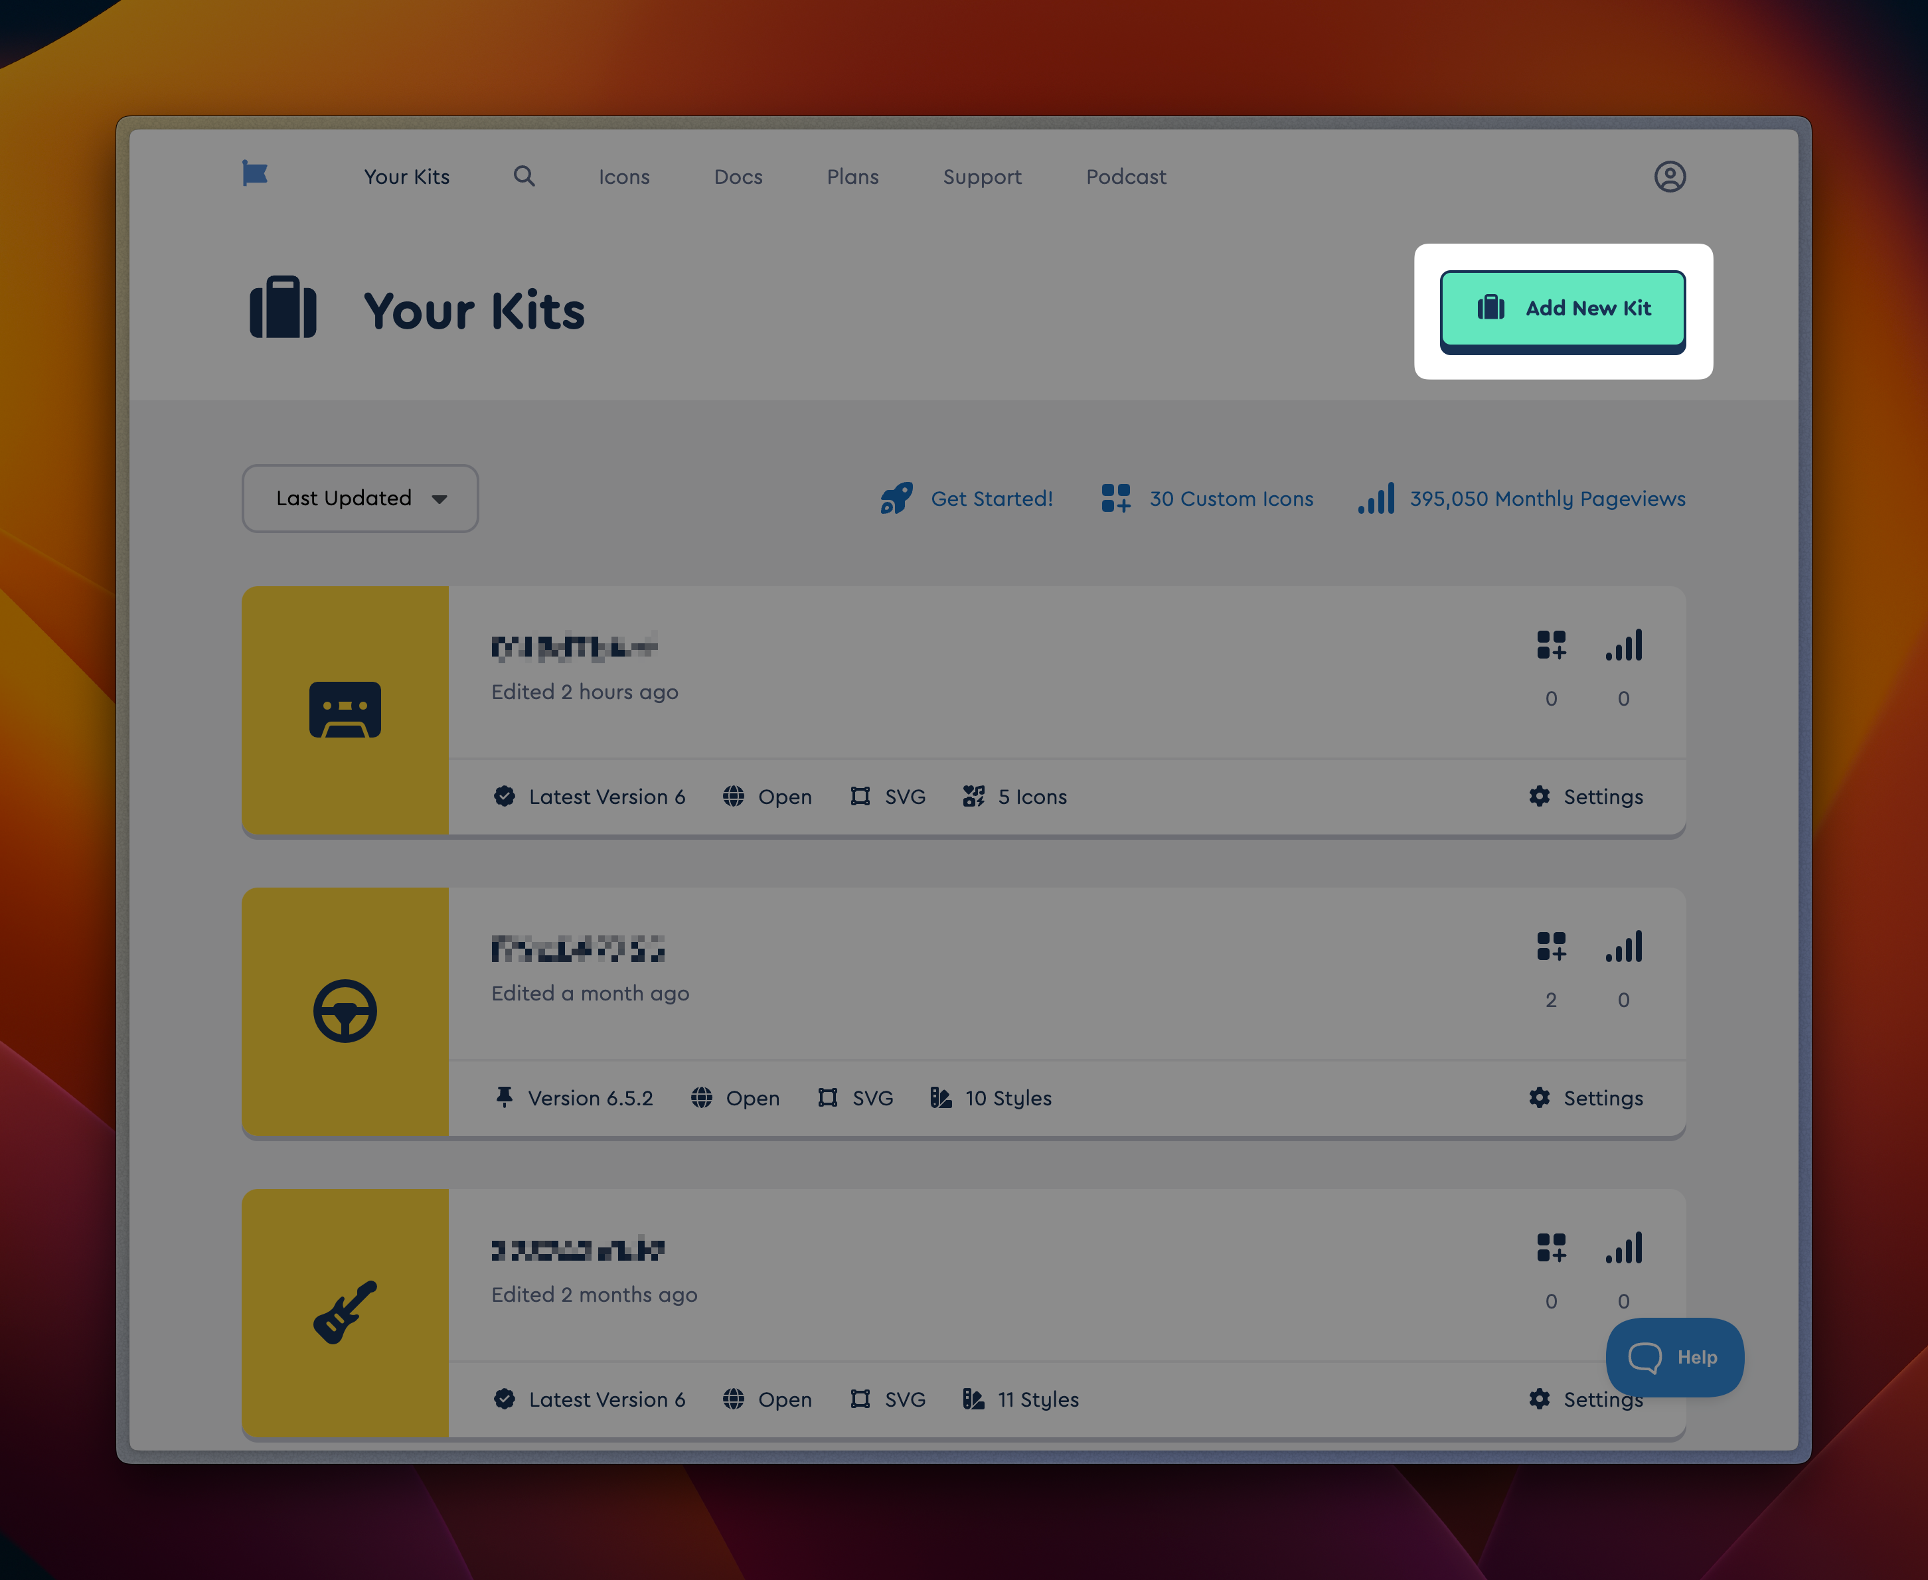Click the rocket icon next to Get Started
This screenshot has height=1580, width=1928.
point(895,498)
